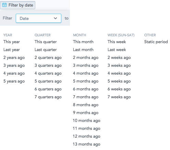Choose 3 months ago

(x=86, y=65)
